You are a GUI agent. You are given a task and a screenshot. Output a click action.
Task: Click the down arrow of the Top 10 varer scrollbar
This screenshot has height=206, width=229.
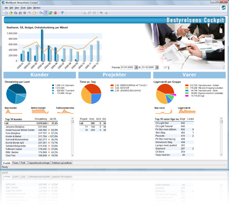221,155
